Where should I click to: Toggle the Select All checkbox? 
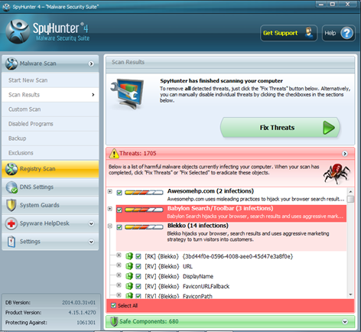point(114,305)
